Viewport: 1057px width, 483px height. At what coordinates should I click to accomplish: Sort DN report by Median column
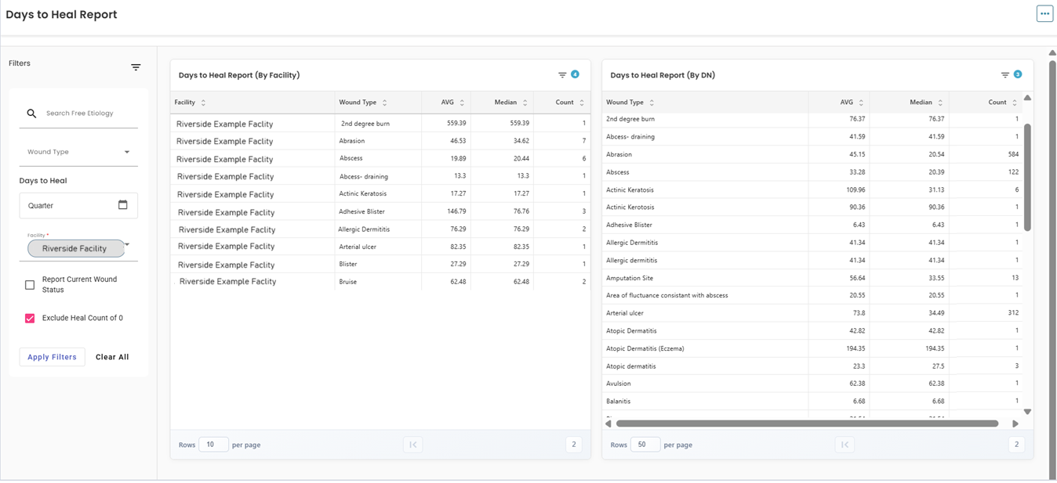(939, 103)
